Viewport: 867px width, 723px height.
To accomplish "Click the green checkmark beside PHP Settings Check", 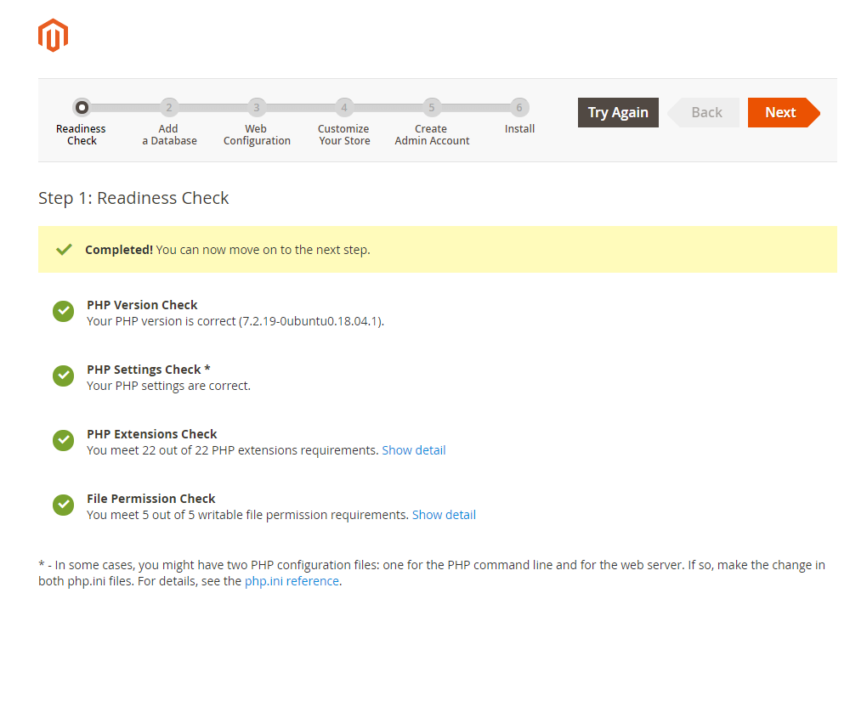I will coord(63,376).
